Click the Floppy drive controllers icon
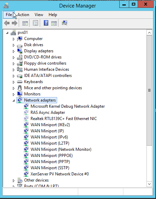The width and height of the screenshot is (156, 199). (20, 63)
